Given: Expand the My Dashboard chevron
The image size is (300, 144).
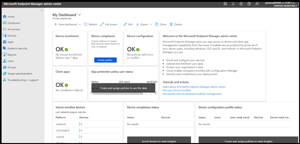Looking at the screenshot, I should point(79,15).
